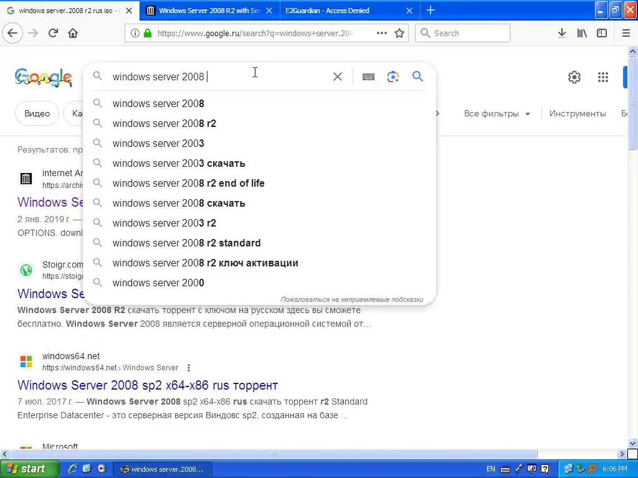Expand Все фильтры dropdown
The image size is (638, 478).
click(497, 113)
